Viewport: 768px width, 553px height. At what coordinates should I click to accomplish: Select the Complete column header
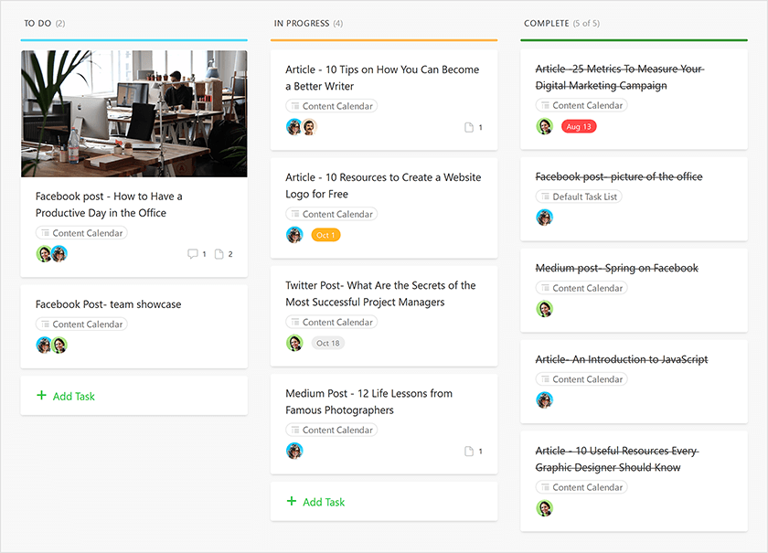point(546,24)
